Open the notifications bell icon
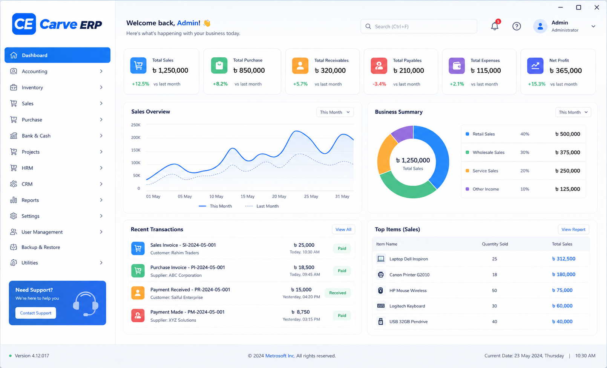The image size is (607, 368). click(x=495, y=26)
